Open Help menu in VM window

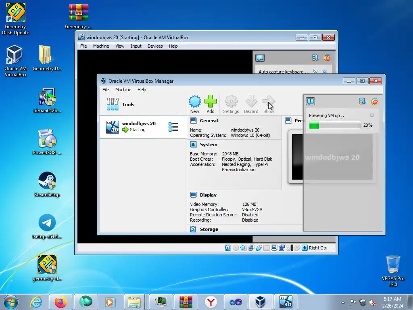(x=173, y=46)
